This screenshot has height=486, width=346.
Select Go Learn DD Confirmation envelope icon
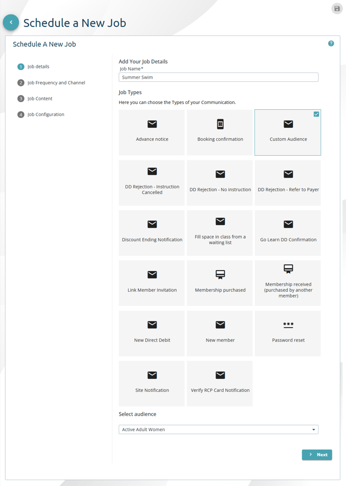[288, 224]
